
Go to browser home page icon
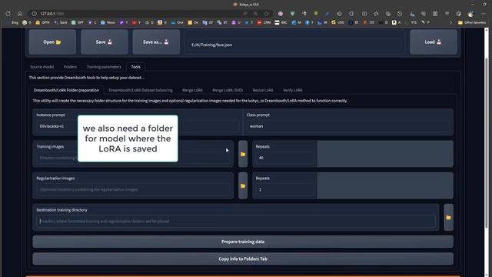tap(20, 14)
